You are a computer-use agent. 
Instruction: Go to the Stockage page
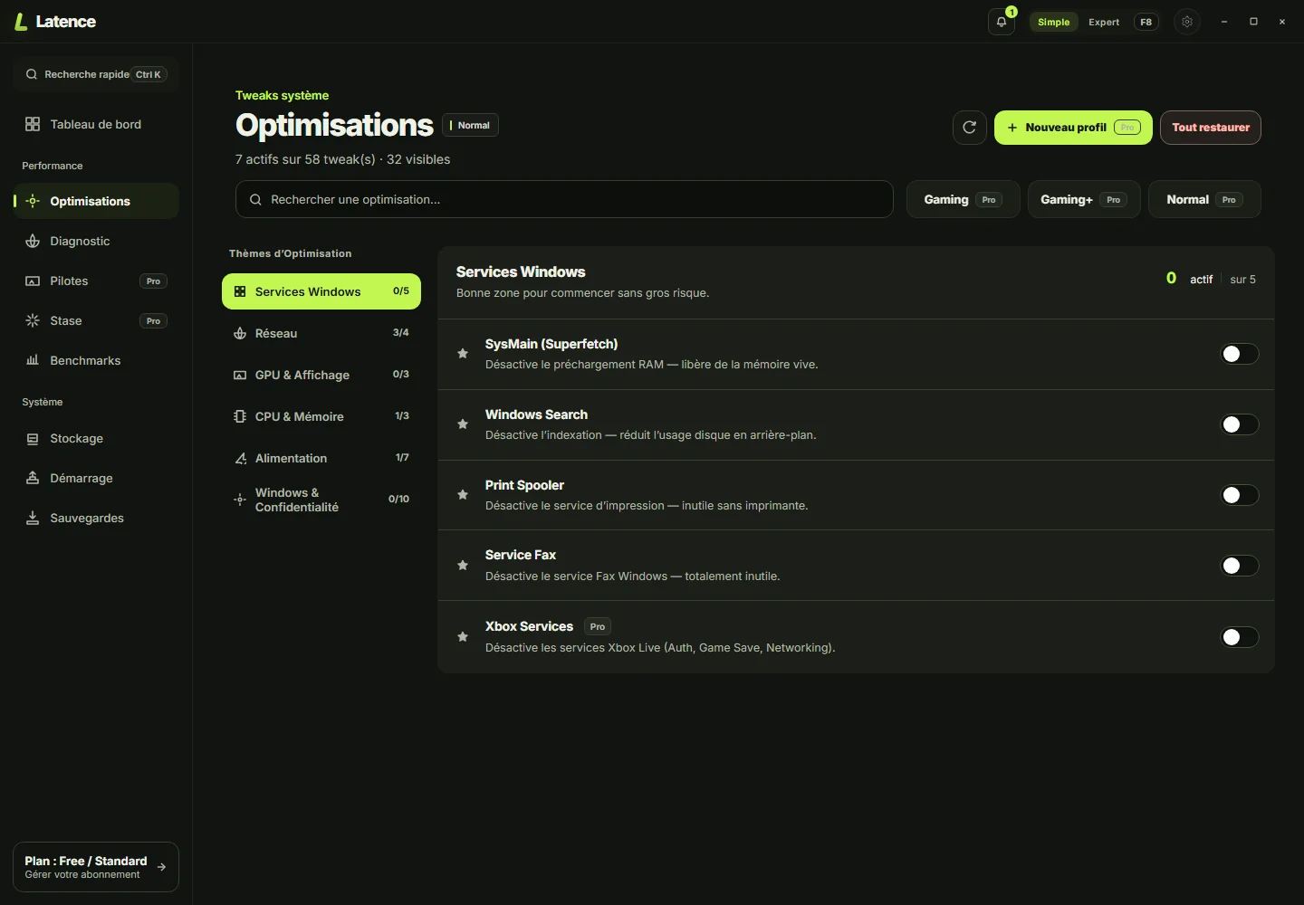96,438
